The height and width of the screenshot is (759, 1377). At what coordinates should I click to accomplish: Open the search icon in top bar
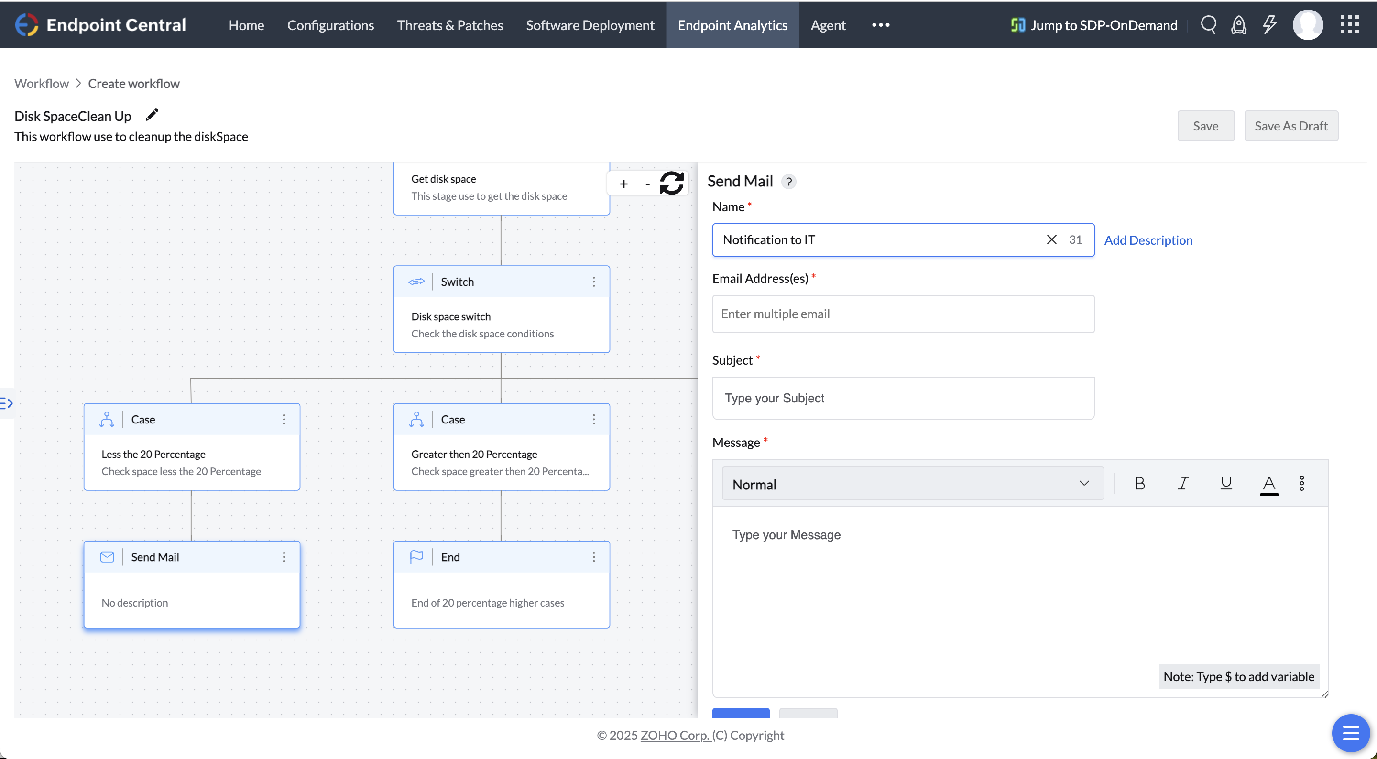(x=1208, y=24)
